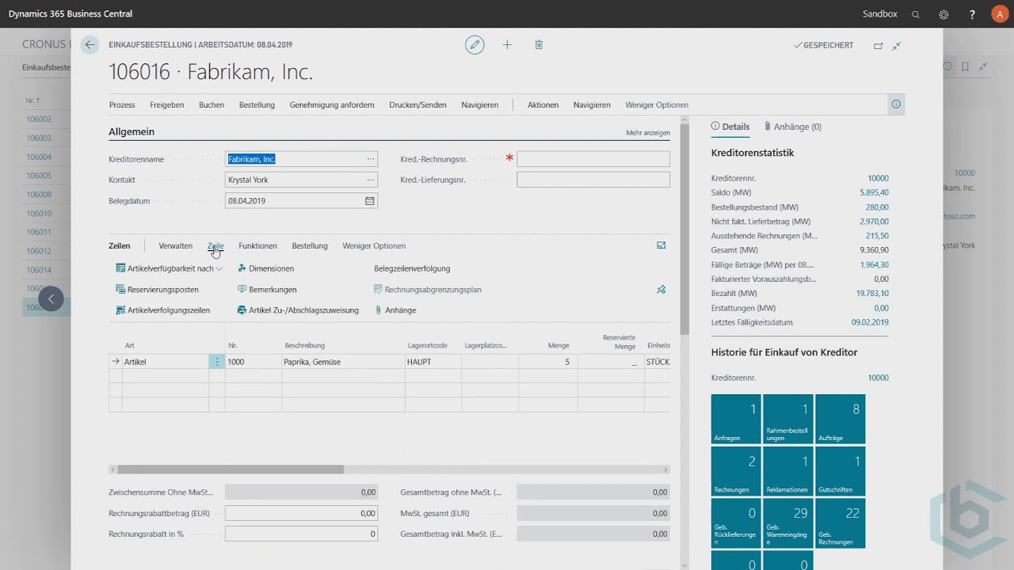Screen dimensions: 1014x570
Task: Open Bemerkungen for the line
Action: coord(266,290)
